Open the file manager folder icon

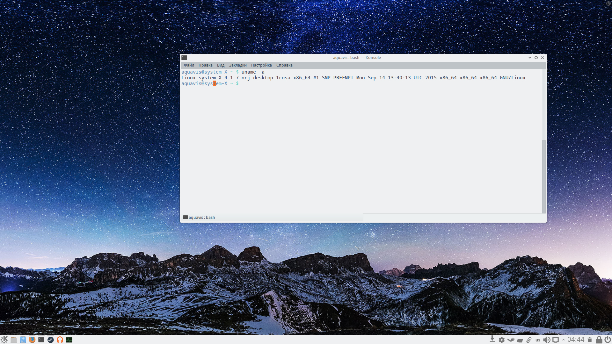point(13,340)
